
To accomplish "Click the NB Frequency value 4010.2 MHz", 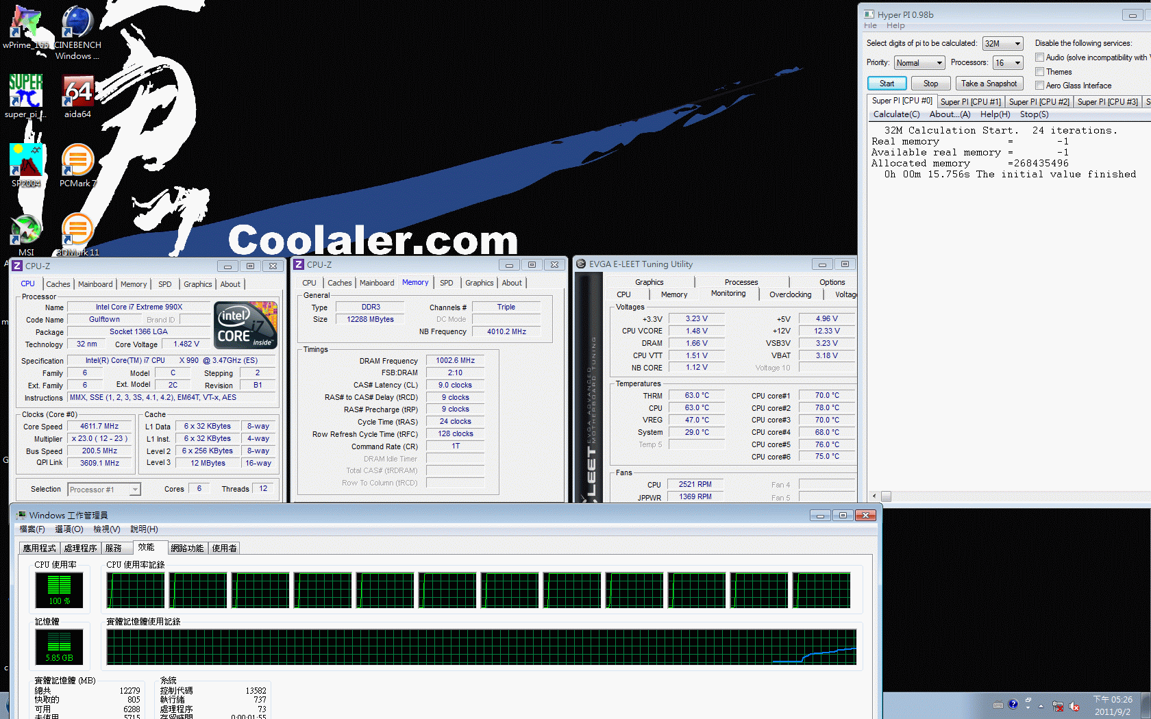I will coord(506,331).
